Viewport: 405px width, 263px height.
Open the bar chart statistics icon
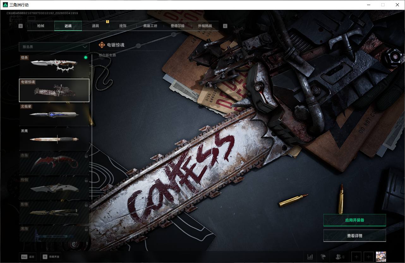pyautogui.click(x=310, y=257)
